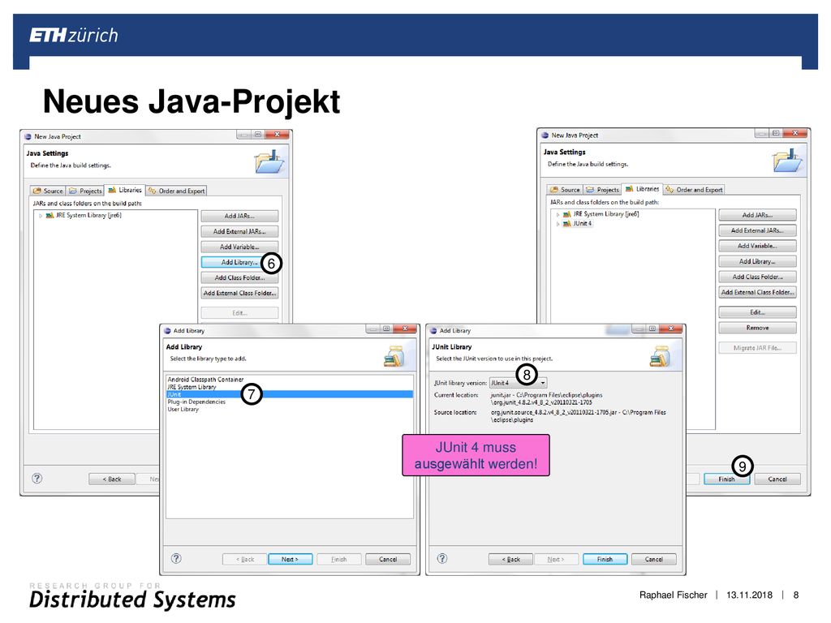Click Add Variable in left Java Project window
The width and height of the screenshot is (831, 623).
coord(239,247)
